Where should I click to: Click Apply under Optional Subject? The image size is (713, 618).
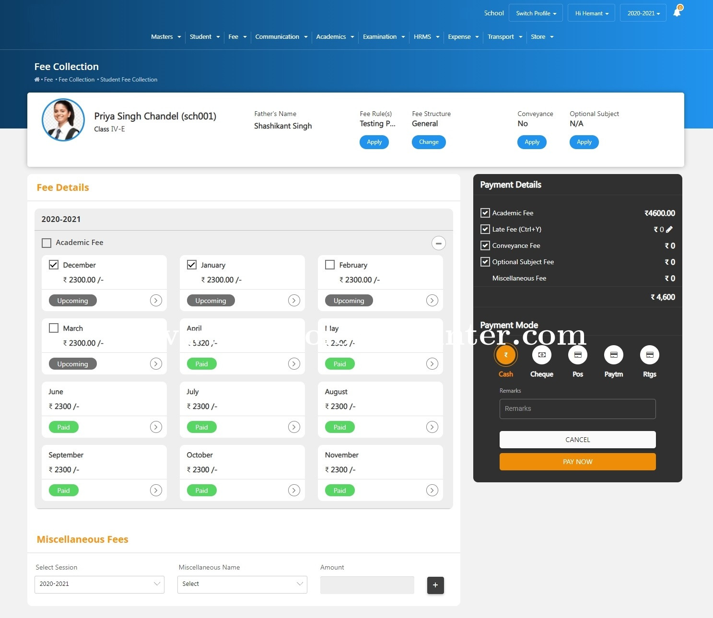584,142
